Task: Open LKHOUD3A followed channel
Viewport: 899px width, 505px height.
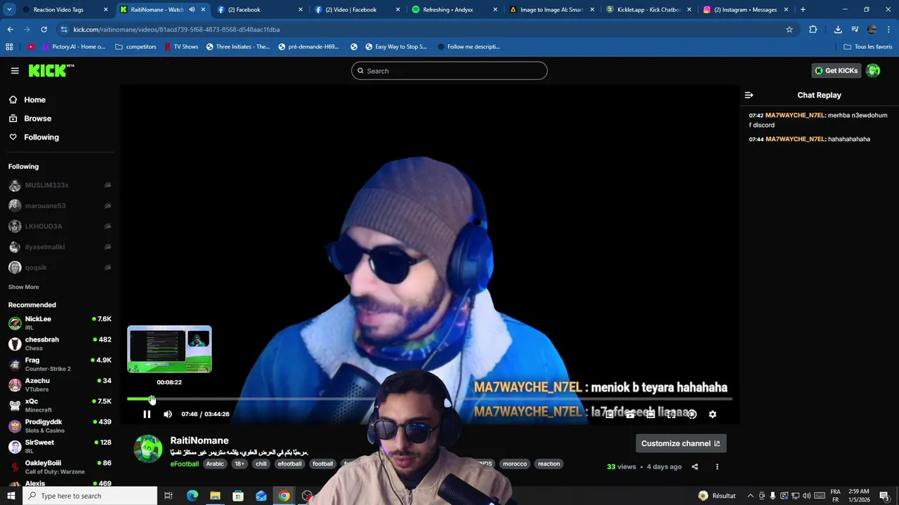Action: [x=60, y=227]
